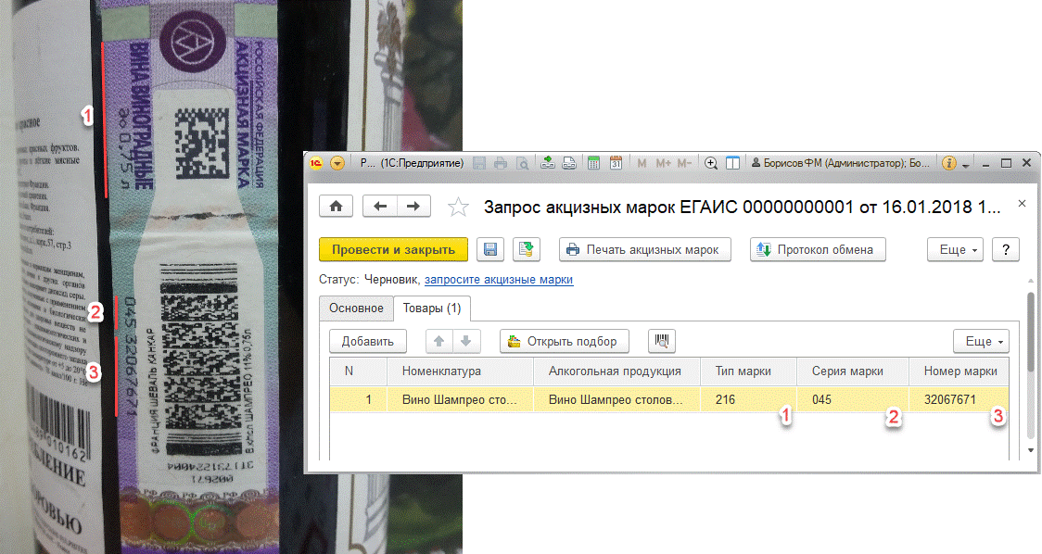The height and width of the screenshot is (554, 1042).
Task: Click the Добавить button
Action: 367,342
